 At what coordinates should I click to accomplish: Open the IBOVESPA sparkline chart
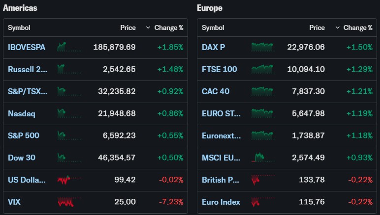click(x=69, y=48)
